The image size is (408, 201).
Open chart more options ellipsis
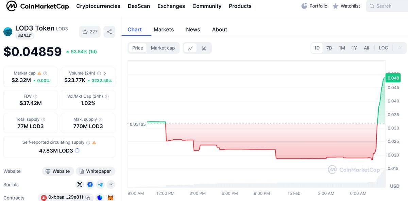400,48
